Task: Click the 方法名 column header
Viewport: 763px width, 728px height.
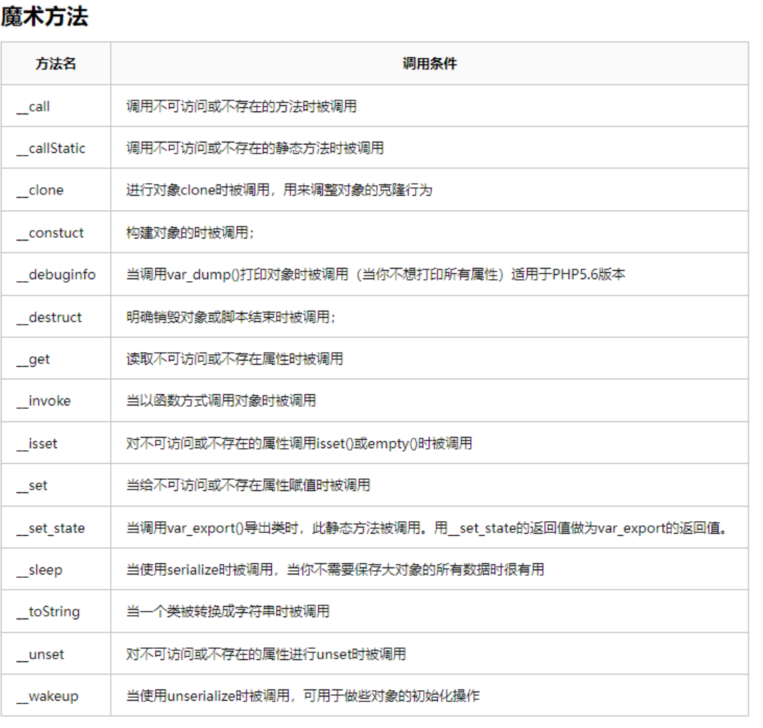Action: (56, 64)
